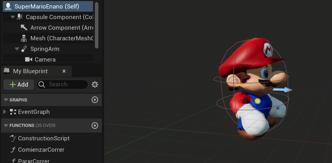
Task: Click the components panel vertical scrollbar
Action: point(97,25)
